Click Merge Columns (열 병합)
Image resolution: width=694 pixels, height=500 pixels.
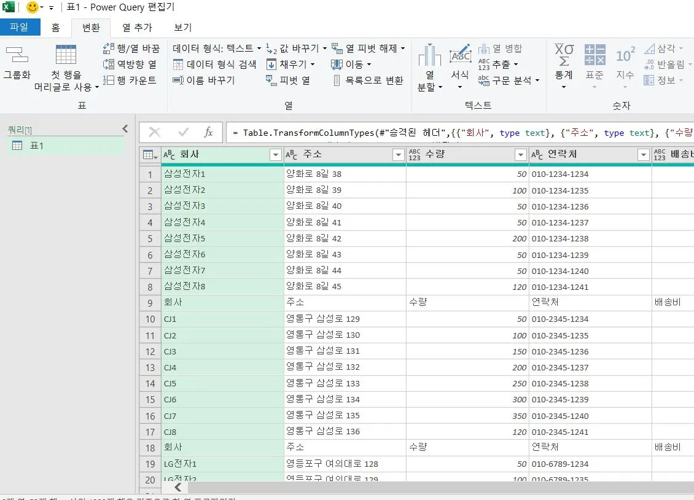pyautogui.click(x=500, y=49)
